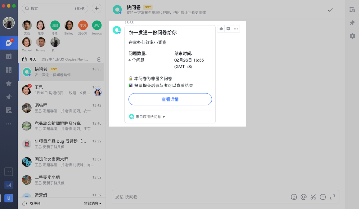This screenshot has width=359, height=209.
Task: Open the Calendar icon in left sidebar
Action: point(9,56)
